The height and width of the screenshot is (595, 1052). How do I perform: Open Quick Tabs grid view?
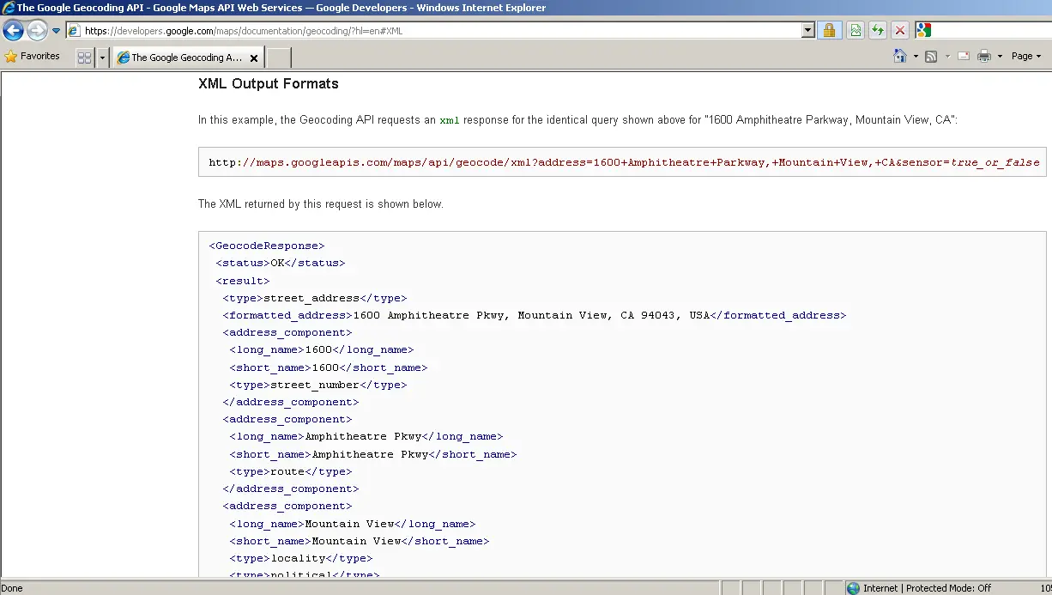point(85,58)
